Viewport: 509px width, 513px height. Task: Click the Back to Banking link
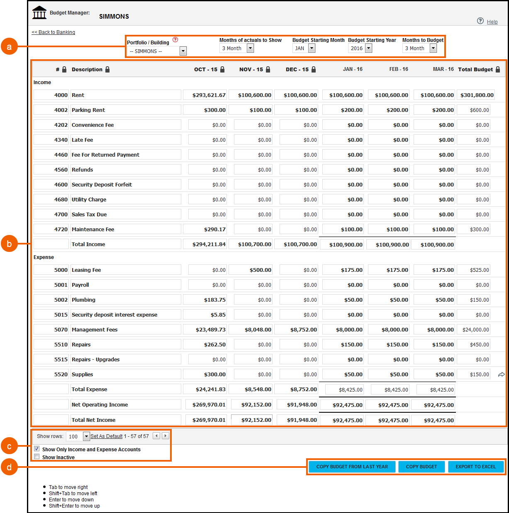coord(54,32)
